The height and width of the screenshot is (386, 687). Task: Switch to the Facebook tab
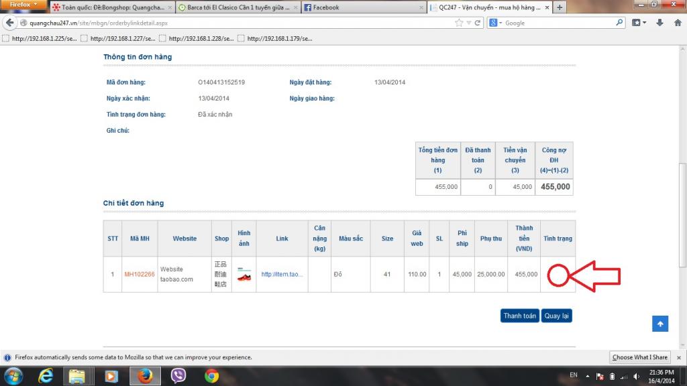click(362, 7)
